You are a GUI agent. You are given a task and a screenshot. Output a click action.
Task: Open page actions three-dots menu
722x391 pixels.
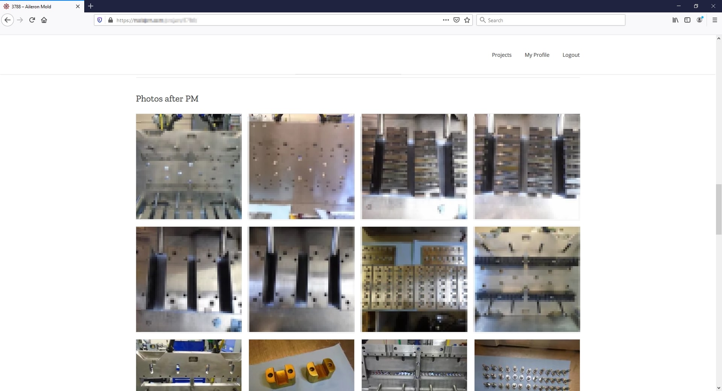(446, 20)
